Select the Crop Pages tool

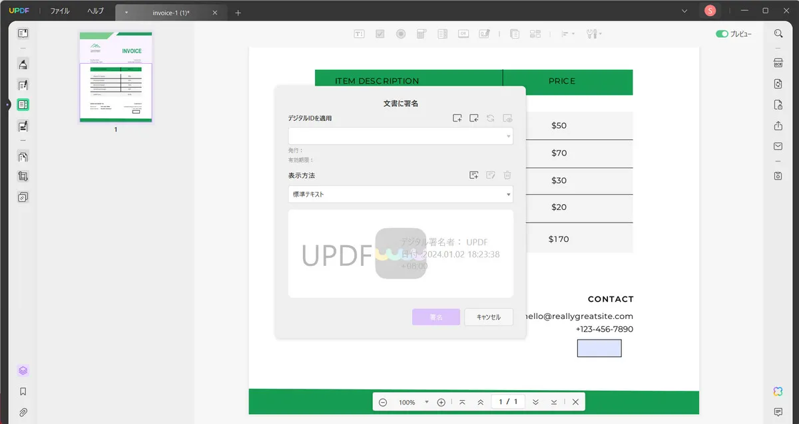pyautogui.click(x=23, y=177)
